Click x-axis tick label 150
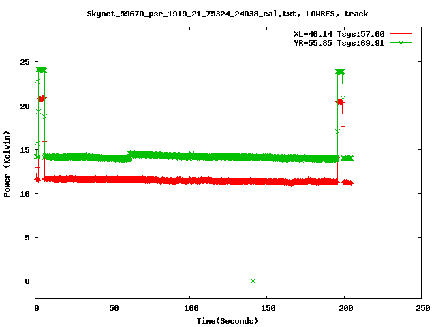Screen dimensions: 436x327 268,308
